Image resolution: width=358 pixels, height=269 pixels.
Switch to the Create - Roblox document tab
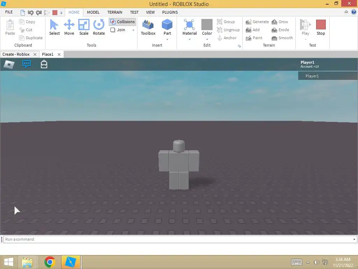coord(16,54)
